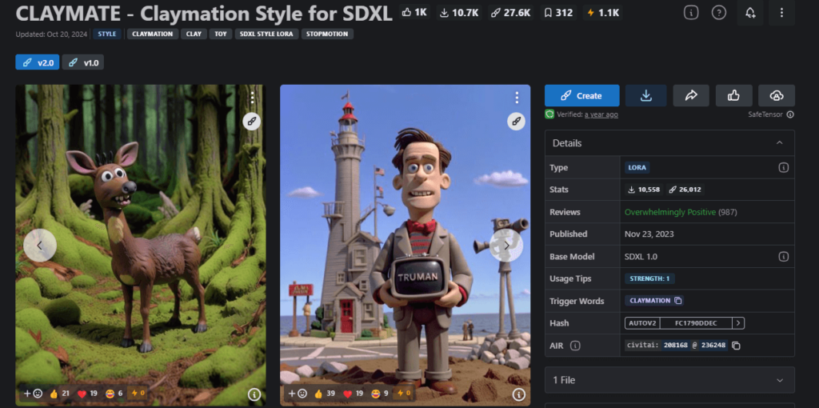The width and height of the screenshot is (819, 408).
Task: Open the info icon on the Truman image
Action: click(x=518, y=394)
